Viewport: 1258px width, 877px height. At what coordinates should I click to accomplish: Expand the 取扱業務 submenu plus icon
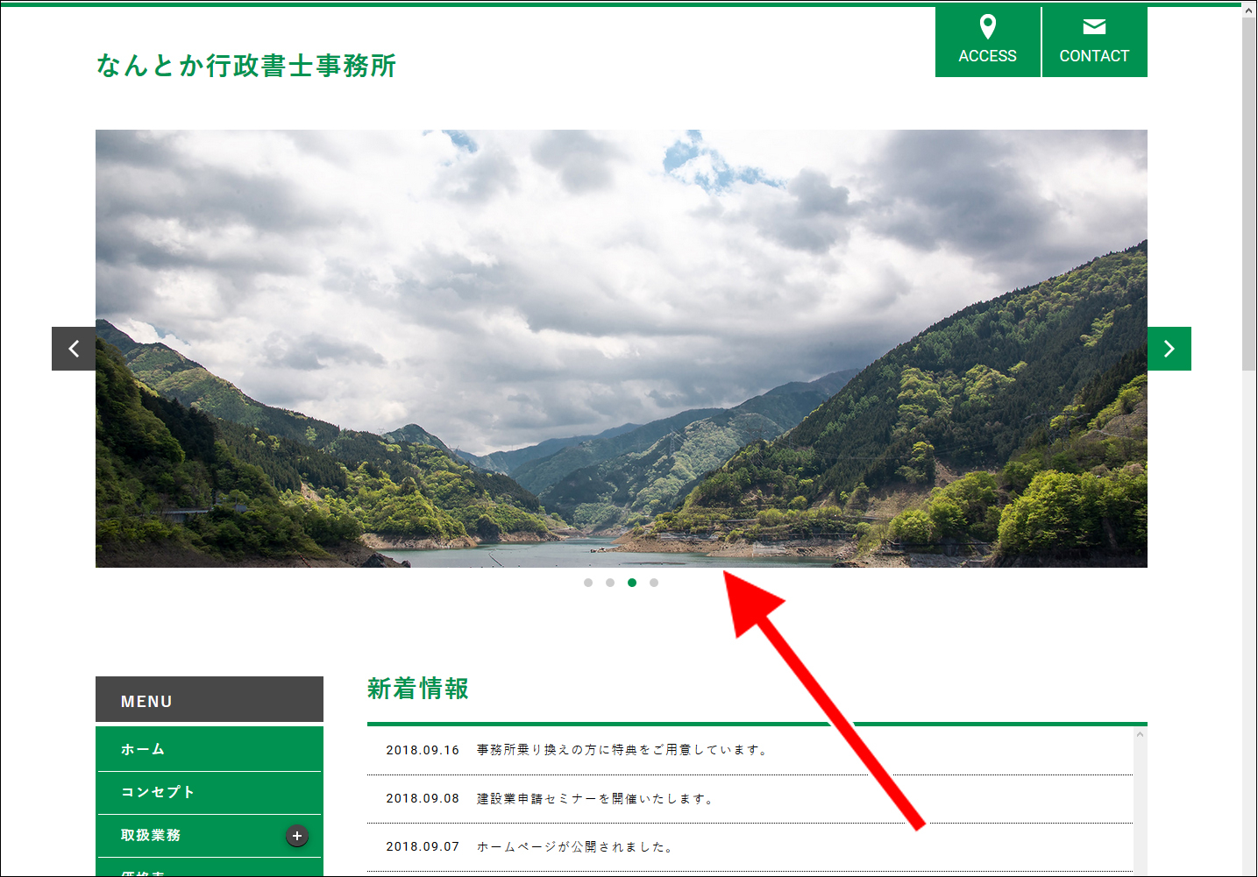click(297, 836)
